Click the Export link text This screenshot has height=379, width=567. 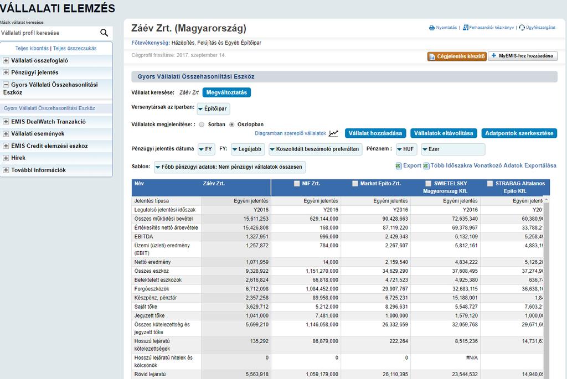point(412,165)
